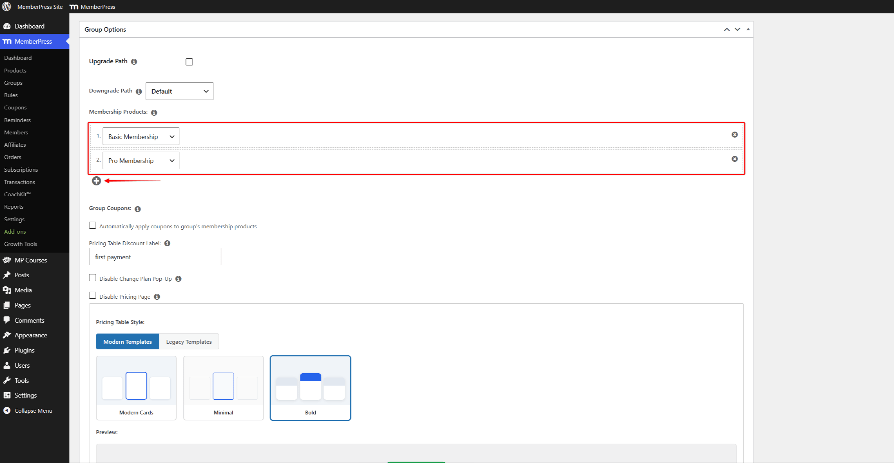Image resolution: width=894 pixels, height=463 pixels.
Task: Open Affiliates submenu item
Action: point(15,145)
